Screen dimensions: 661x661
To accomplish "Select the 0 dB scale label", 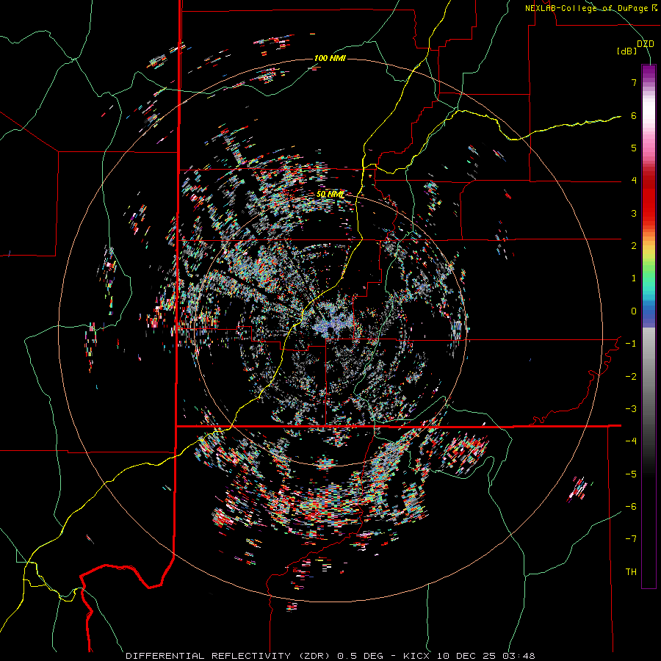I will tap(634, 311).
